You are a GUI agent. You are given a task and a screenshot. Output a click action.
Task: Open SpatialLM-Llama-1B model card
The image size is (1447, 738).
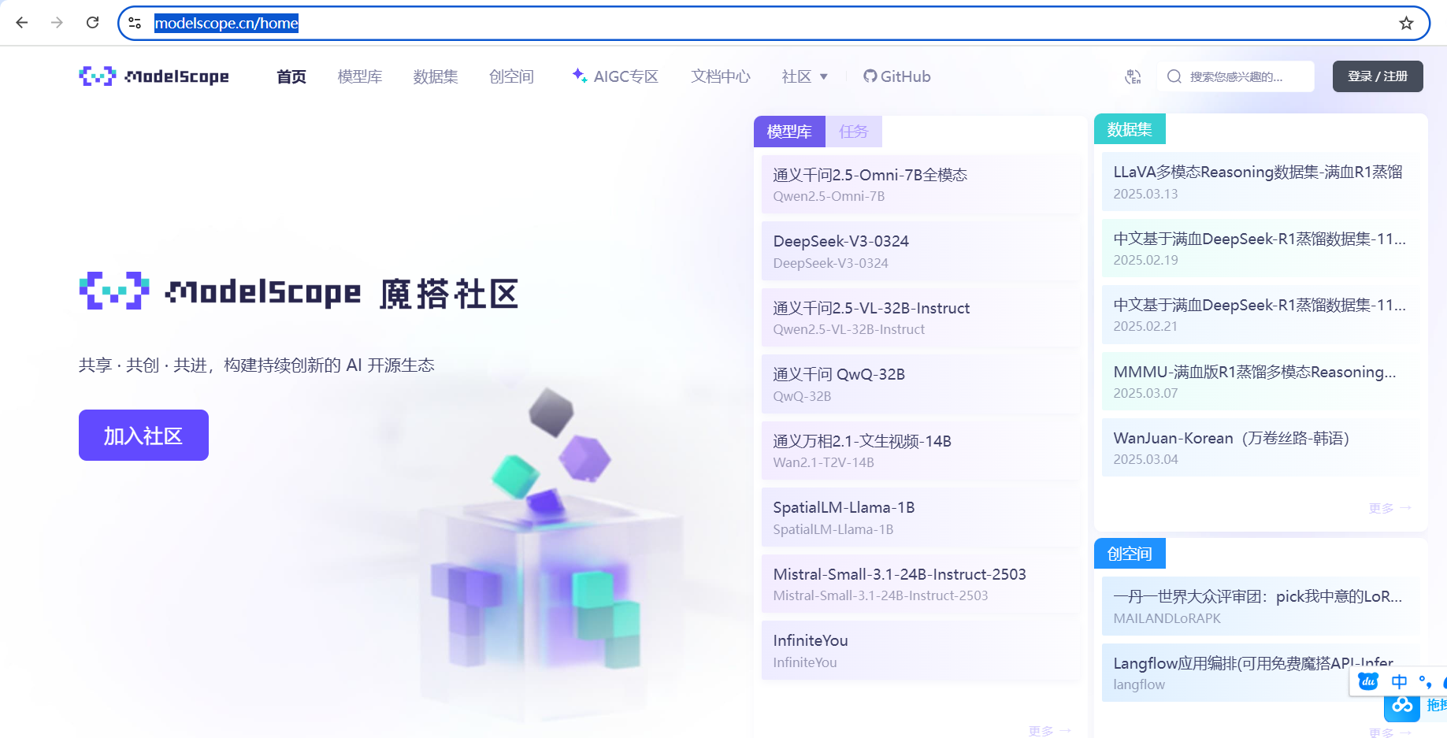(920, 517)
